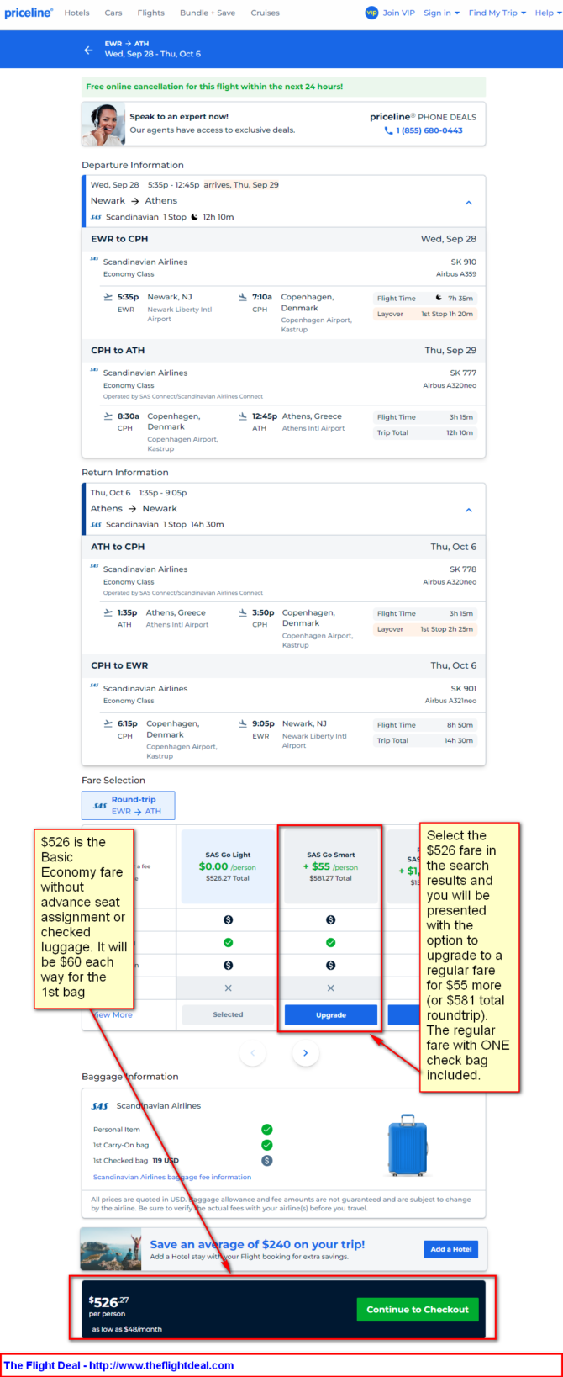Open the Cruises menu item
The width and height of the screenshot is (563, 1377).
265,13
